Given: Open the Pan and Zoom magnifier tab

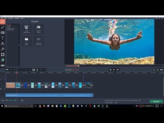Looking at the screenshot, I should coord(3,49).
